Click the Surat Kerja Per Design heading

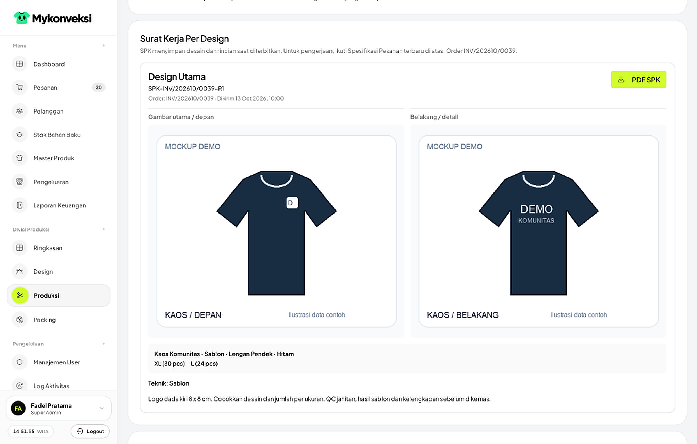(x=184, y=39)
